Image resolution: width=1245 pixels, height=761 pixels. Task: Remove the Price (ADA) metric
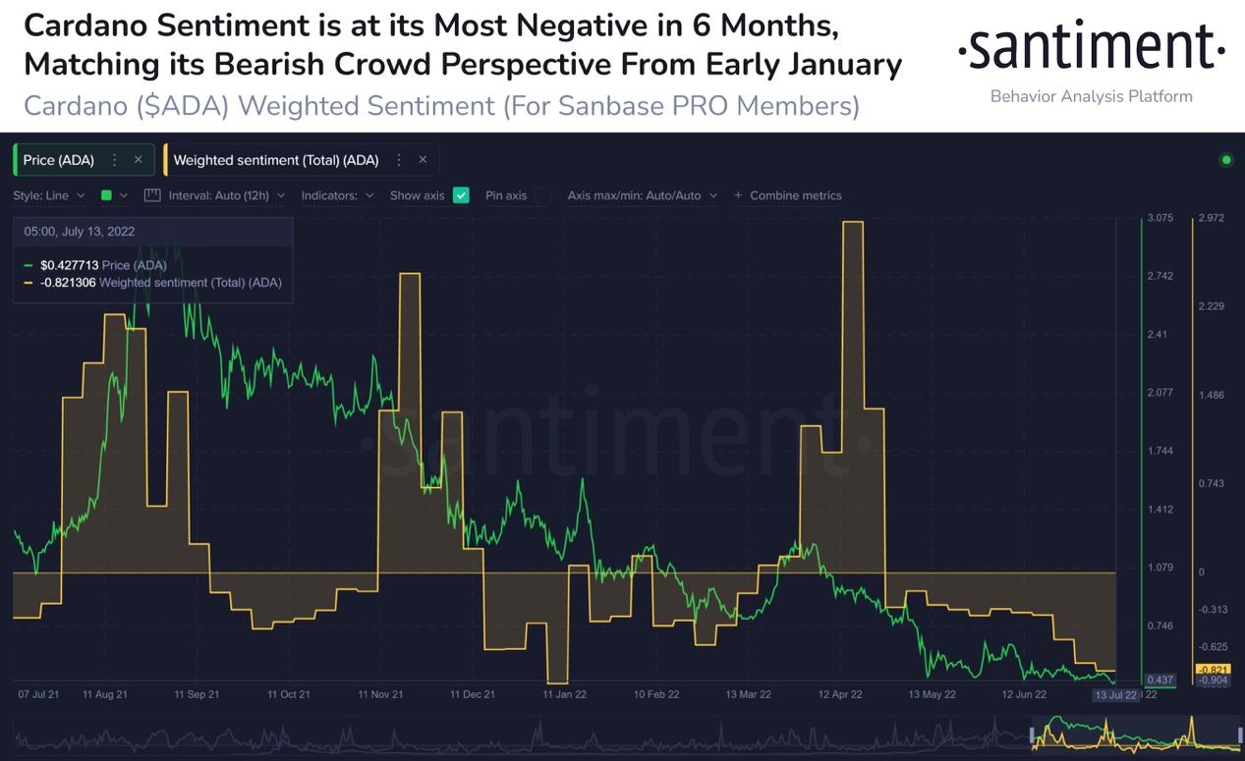139,160
